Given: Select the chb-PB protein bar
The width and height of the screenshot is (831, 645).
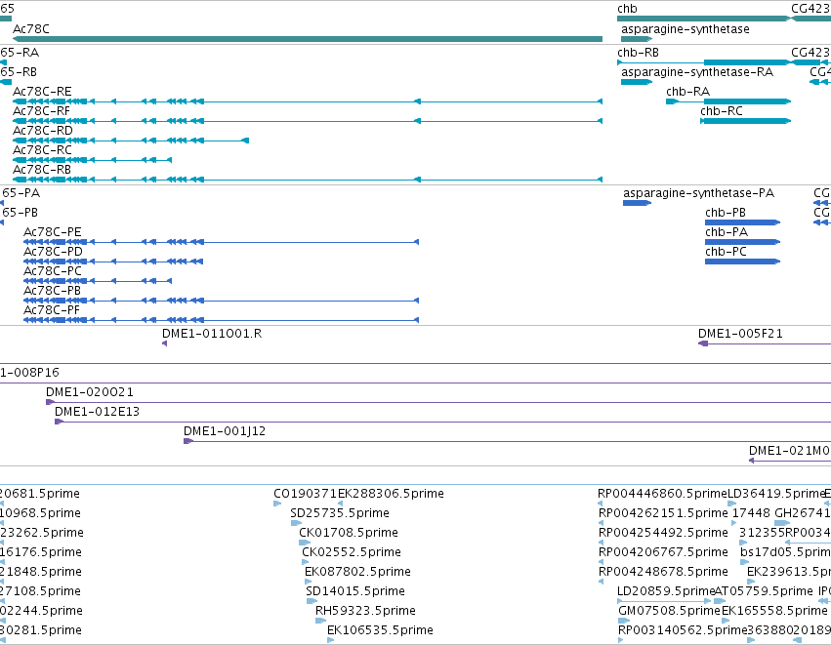Looking at the screenshot, I should (x=742, y=222).
